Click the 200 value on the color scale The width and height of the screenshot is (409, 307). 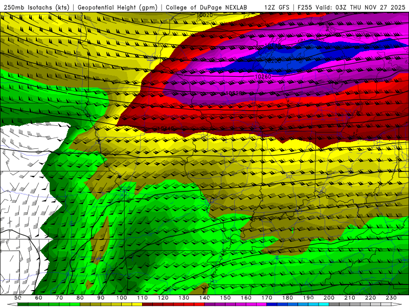click(x=329, y=298)
